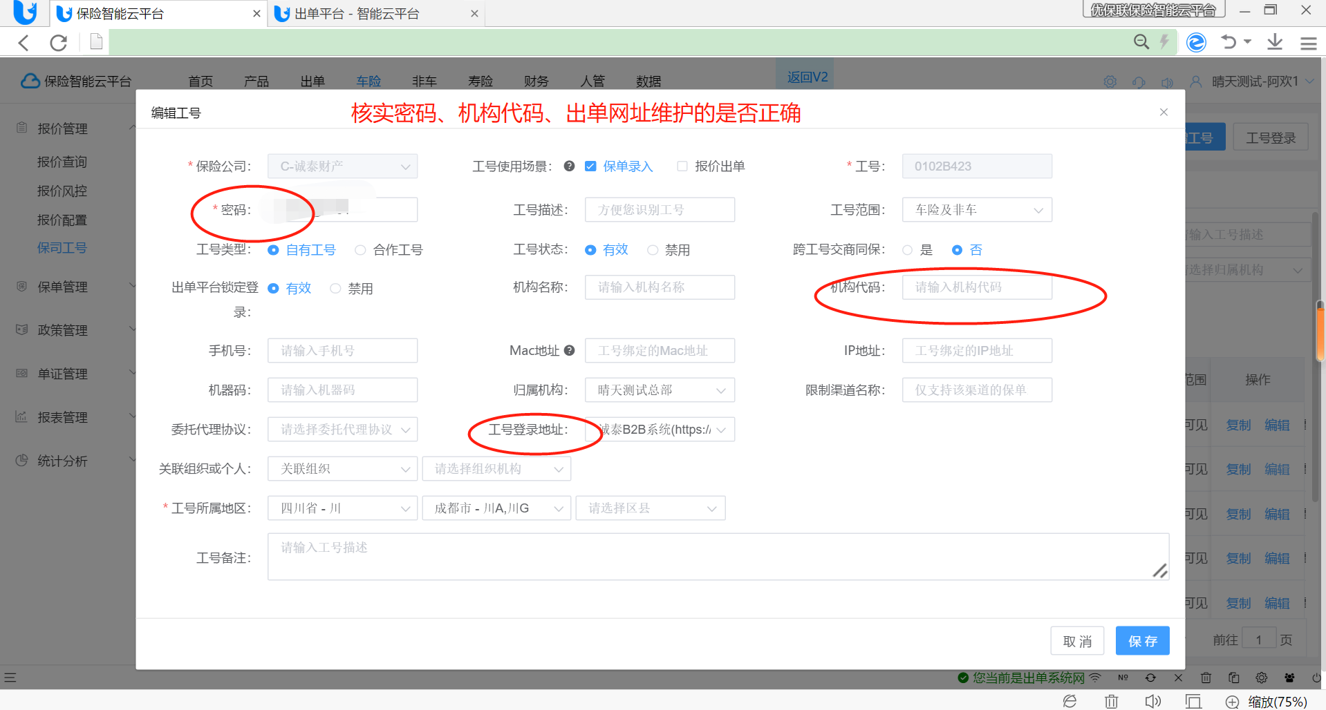The image size is (1326, 710).
Task: Toggle the 报价出单 checkbox
Action: pyautogui.click(x=682, y=166)
